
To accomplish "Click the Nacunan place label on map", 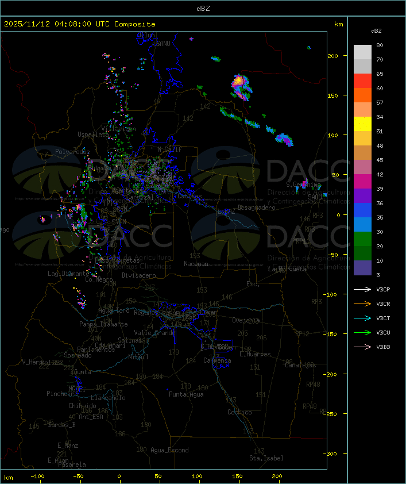I will coord(196,264).
